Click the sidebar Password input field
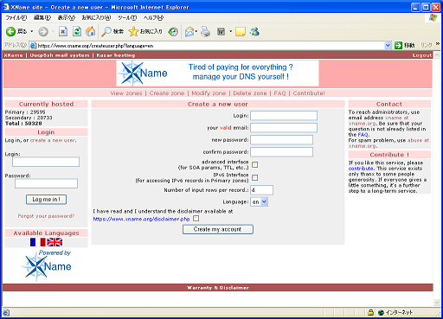443x319 pixels. (x=46, y=183)
